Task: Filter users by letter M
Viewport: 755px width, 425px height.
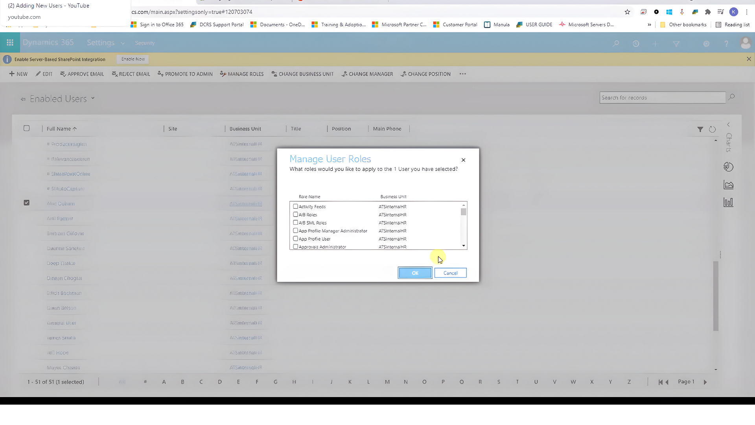Action: click(x=387, y=382)
